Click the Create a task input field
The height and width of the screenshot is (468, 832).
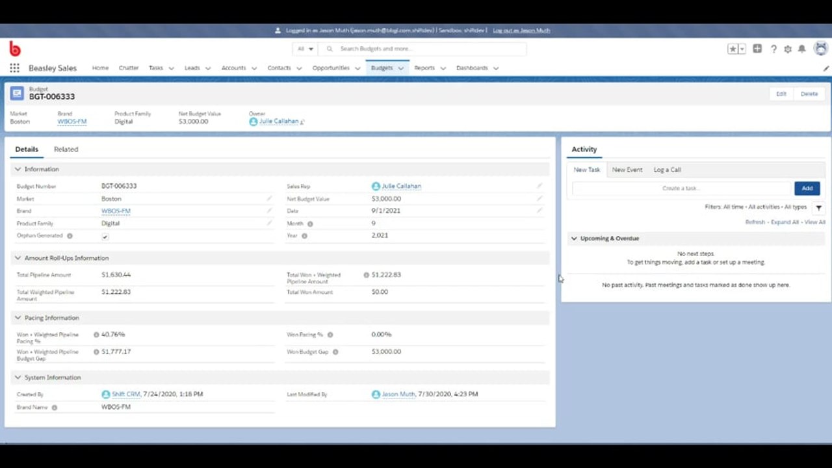point(681,188)
